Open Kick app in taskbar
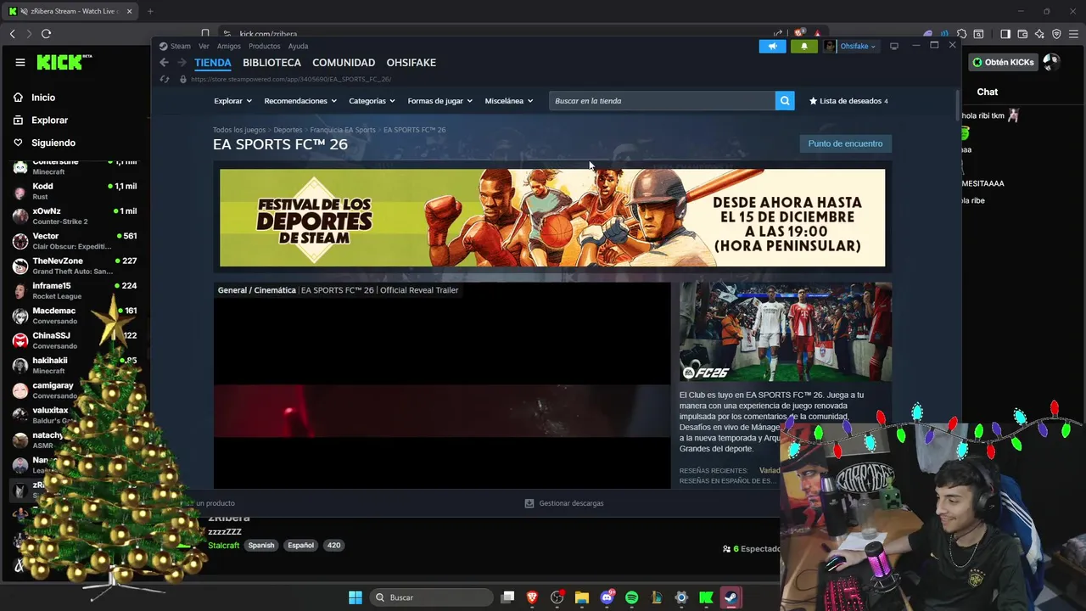The width and height of the screenshot is (1086, 611). pyautogui.click(x=706, y=597)
